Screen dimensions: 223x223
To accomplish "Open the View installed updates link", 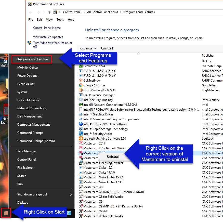I will pyautogui.click(x=48, y=37).
